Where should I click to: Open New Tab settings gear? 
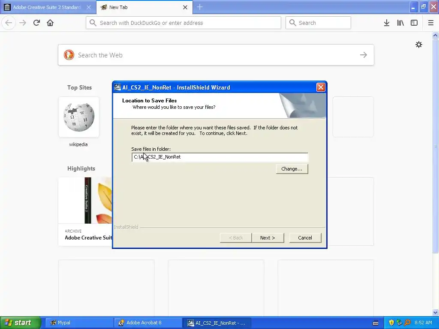tap(418, 45)
